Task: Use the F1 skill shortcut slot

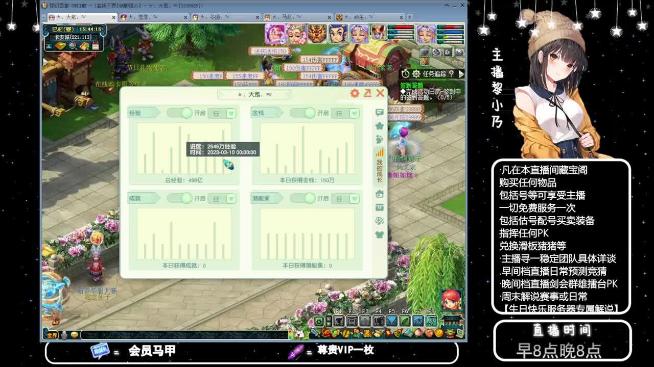Action: click(x=338, y=321)
